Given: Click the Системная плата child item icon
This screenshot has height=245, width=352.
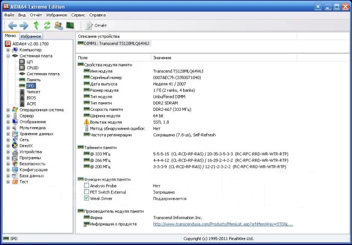Looking at the screenshot, I should (x=22, y=74).
